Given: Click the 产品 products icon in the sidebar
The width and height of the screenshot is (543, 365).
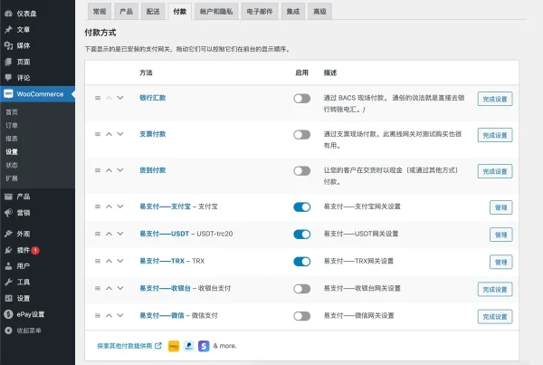Looking at the screenshot, I should 8,197.
